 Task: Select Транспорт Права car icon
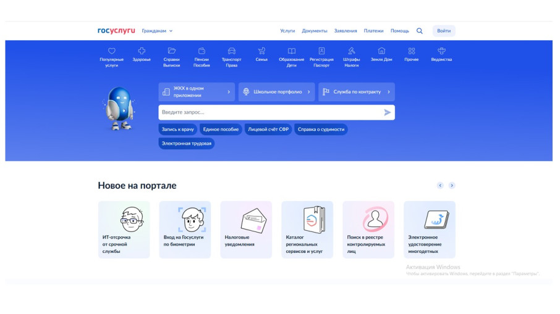tap(232, 51)
